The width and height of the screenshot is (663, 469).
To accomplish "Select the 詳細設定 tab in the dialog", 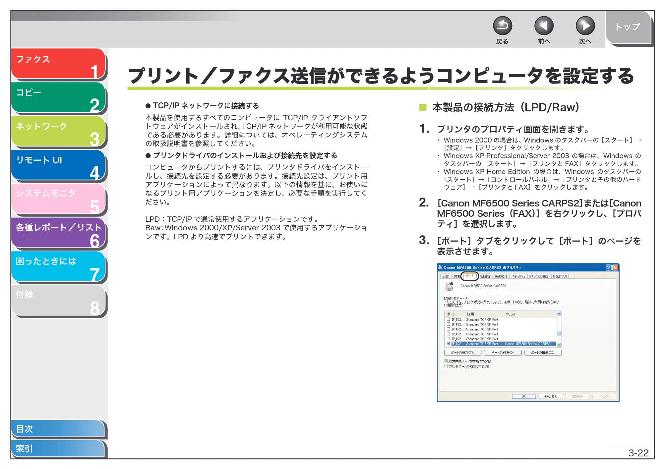I will coord(485,276).
